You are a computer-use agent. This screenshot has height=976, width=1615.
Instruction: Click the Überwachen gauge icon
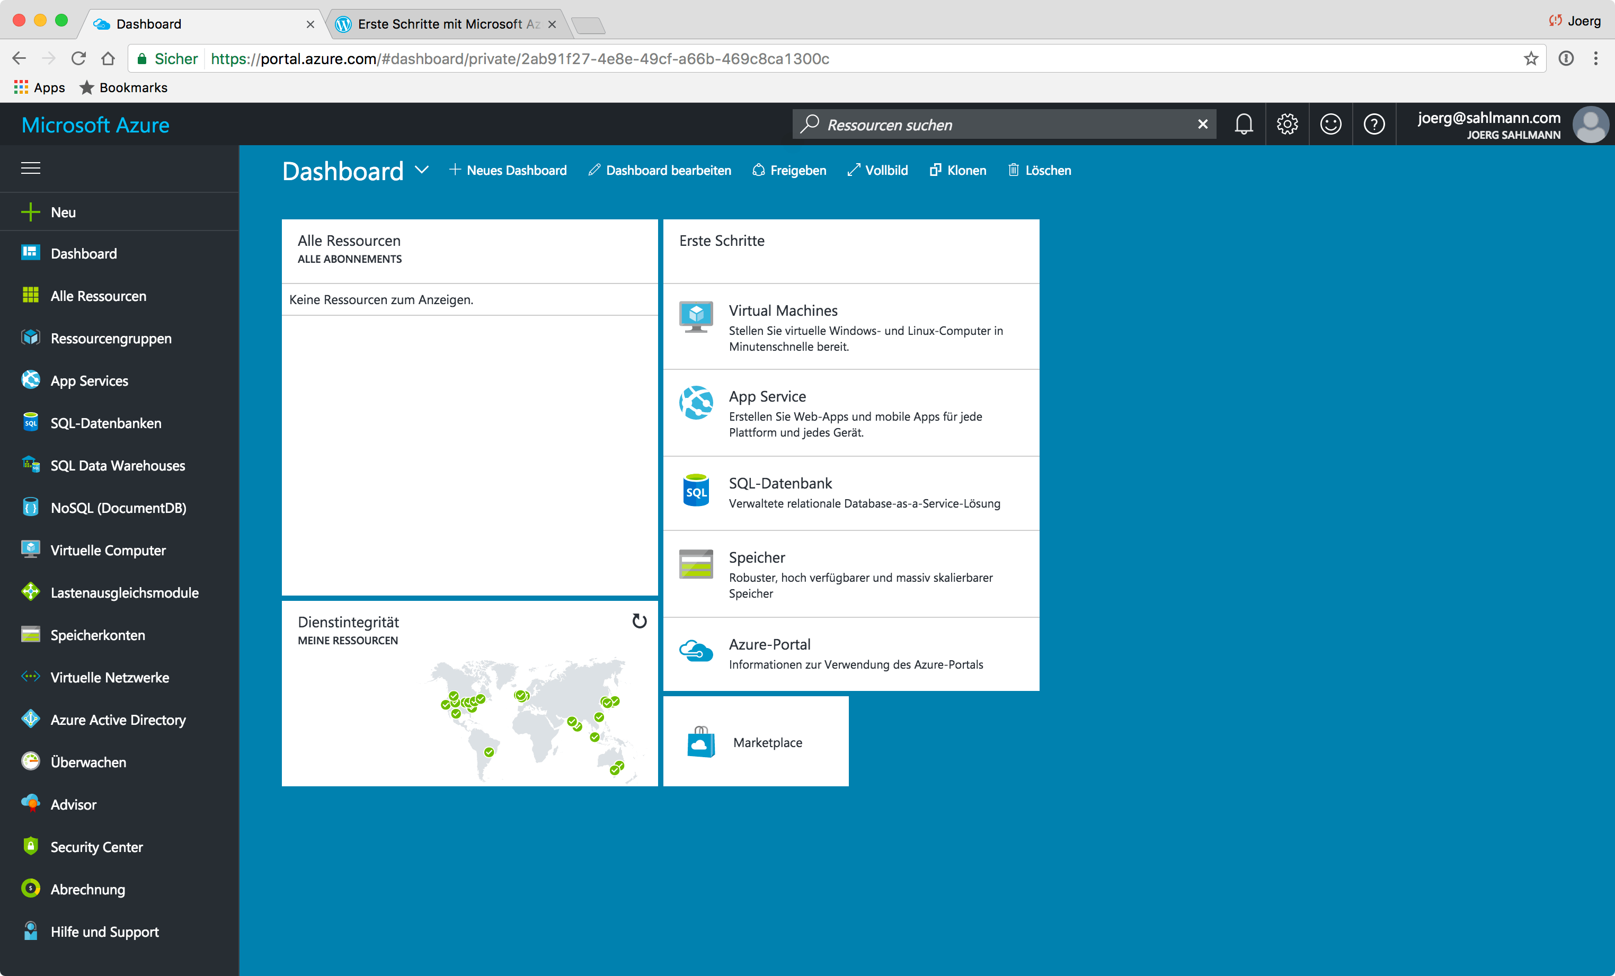click(30, 761)
